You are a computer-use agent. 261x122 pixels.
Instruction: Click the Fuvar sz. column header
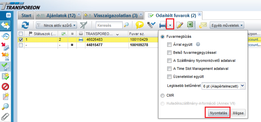[x=143, y=34]
